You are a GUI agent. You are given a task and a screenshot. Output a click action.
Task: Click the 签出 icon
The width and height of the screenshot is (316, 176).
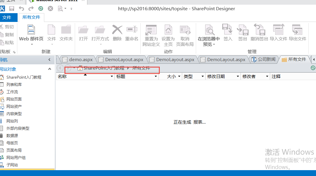(x=242, y=30)
